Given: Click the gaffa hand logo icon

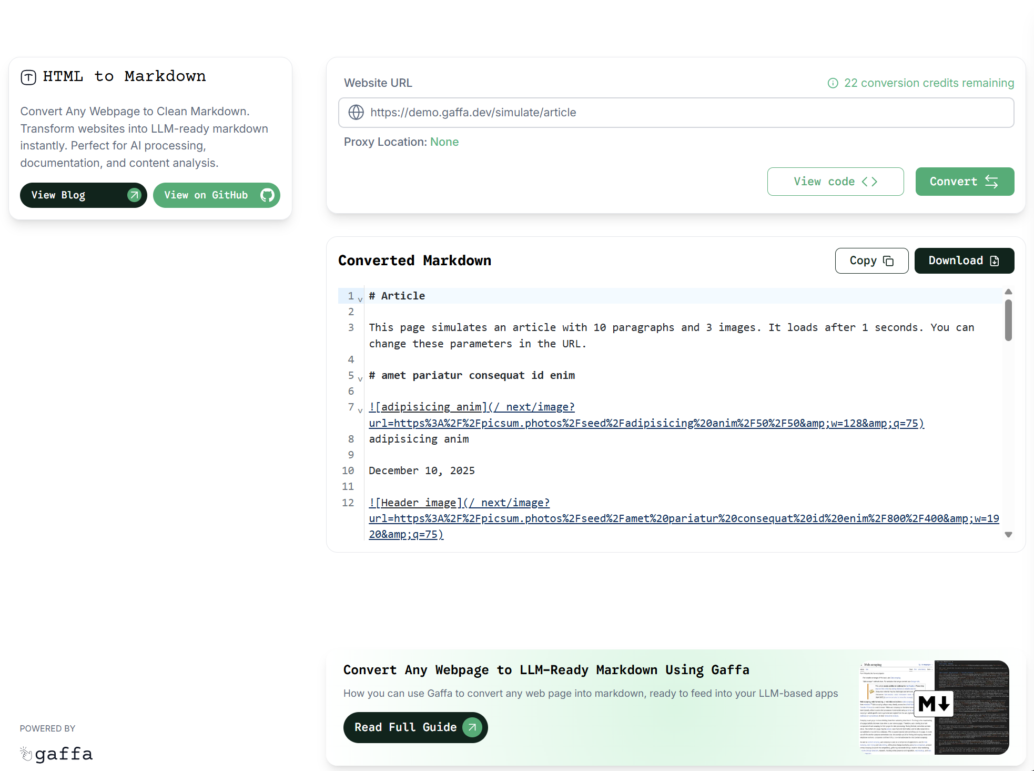Looking at the screenshot, I should point(26,754).
